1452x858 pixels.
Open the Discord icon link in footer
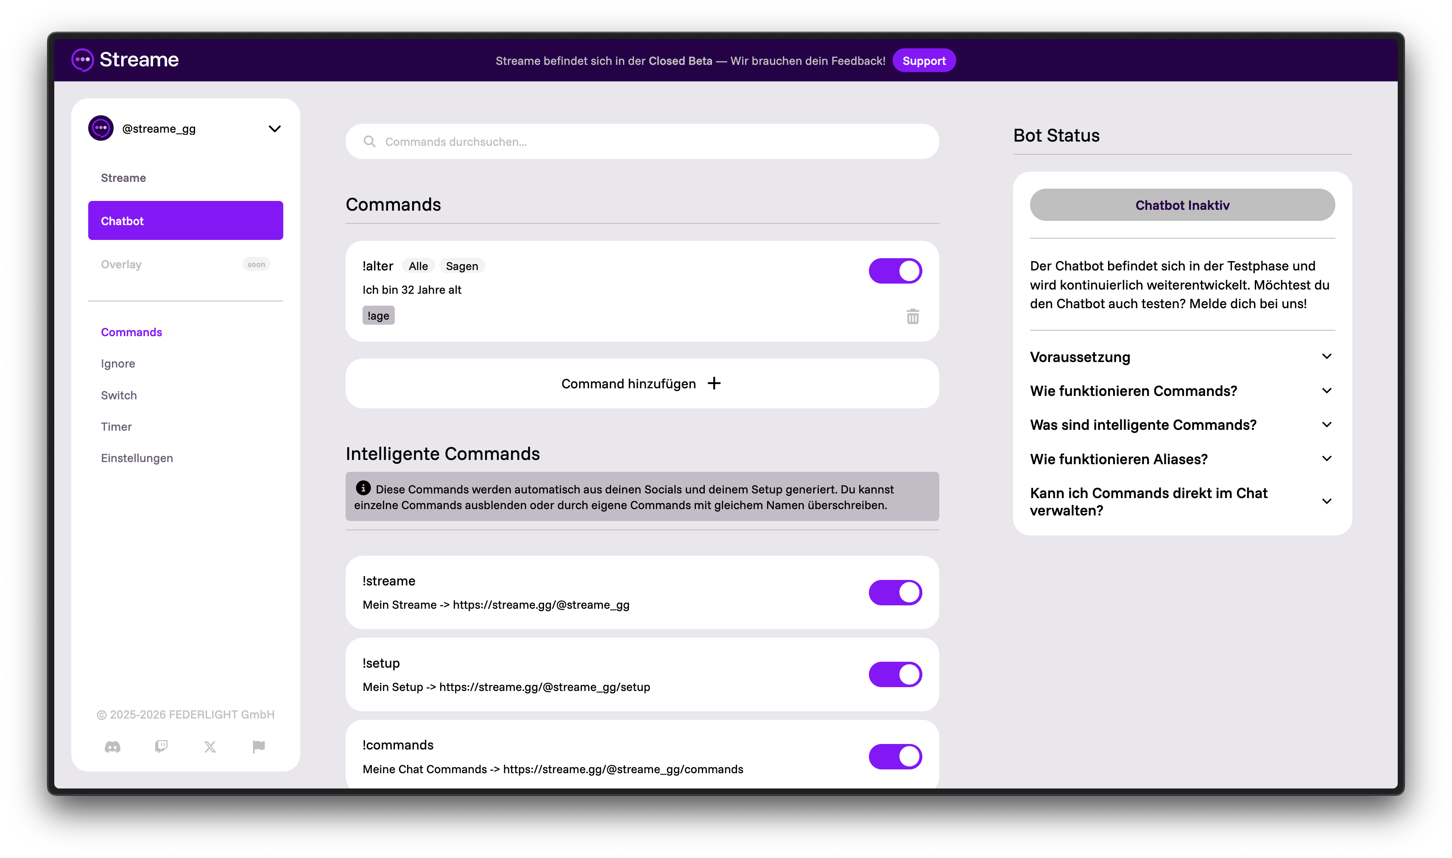point(113,747)
